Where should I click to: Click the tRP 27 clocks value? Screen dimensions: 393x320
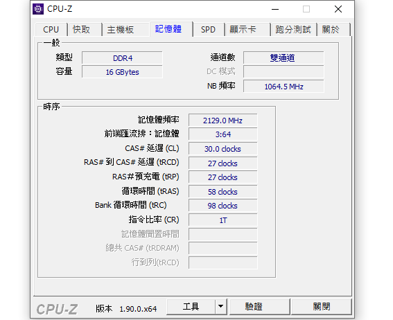[x=222, y=177]
